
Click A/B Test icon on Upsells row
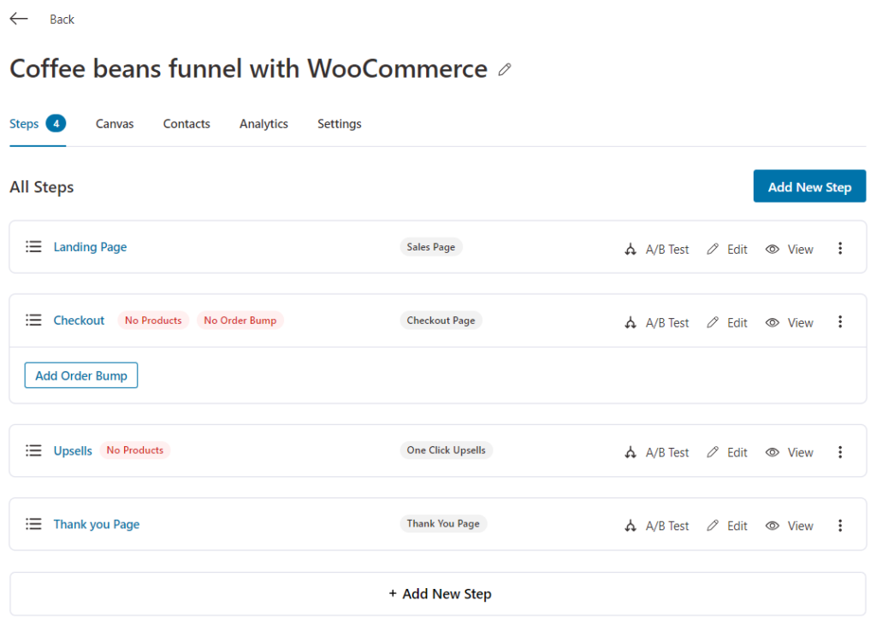click(630, 452)
